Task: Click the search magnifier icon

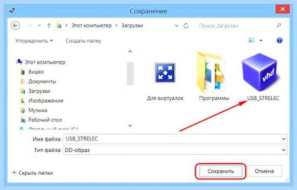Action: [x=279, y=25]
